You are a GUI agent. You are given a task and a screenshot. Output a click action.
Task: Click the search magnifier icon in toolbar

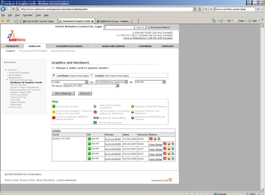(258, 9)
